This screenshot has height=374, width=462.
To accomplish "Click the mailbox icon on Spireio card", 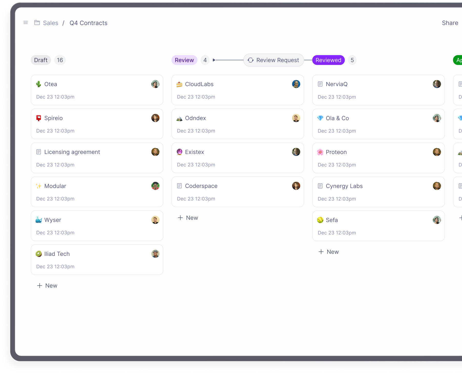I will 39,118.
